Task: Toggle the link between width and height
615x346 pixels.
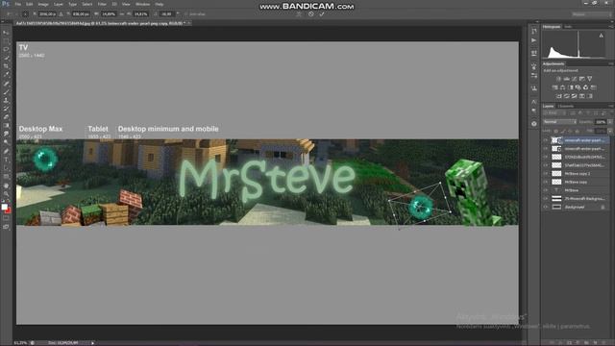Action: 122,14
